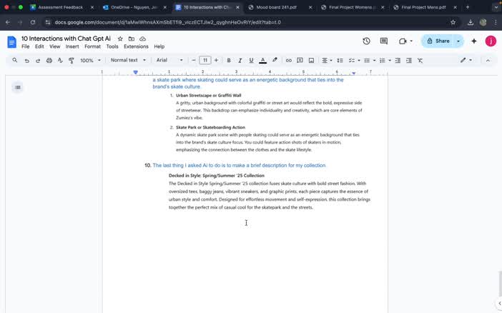Open Share quick actions arrow

[x=458, y=41]
